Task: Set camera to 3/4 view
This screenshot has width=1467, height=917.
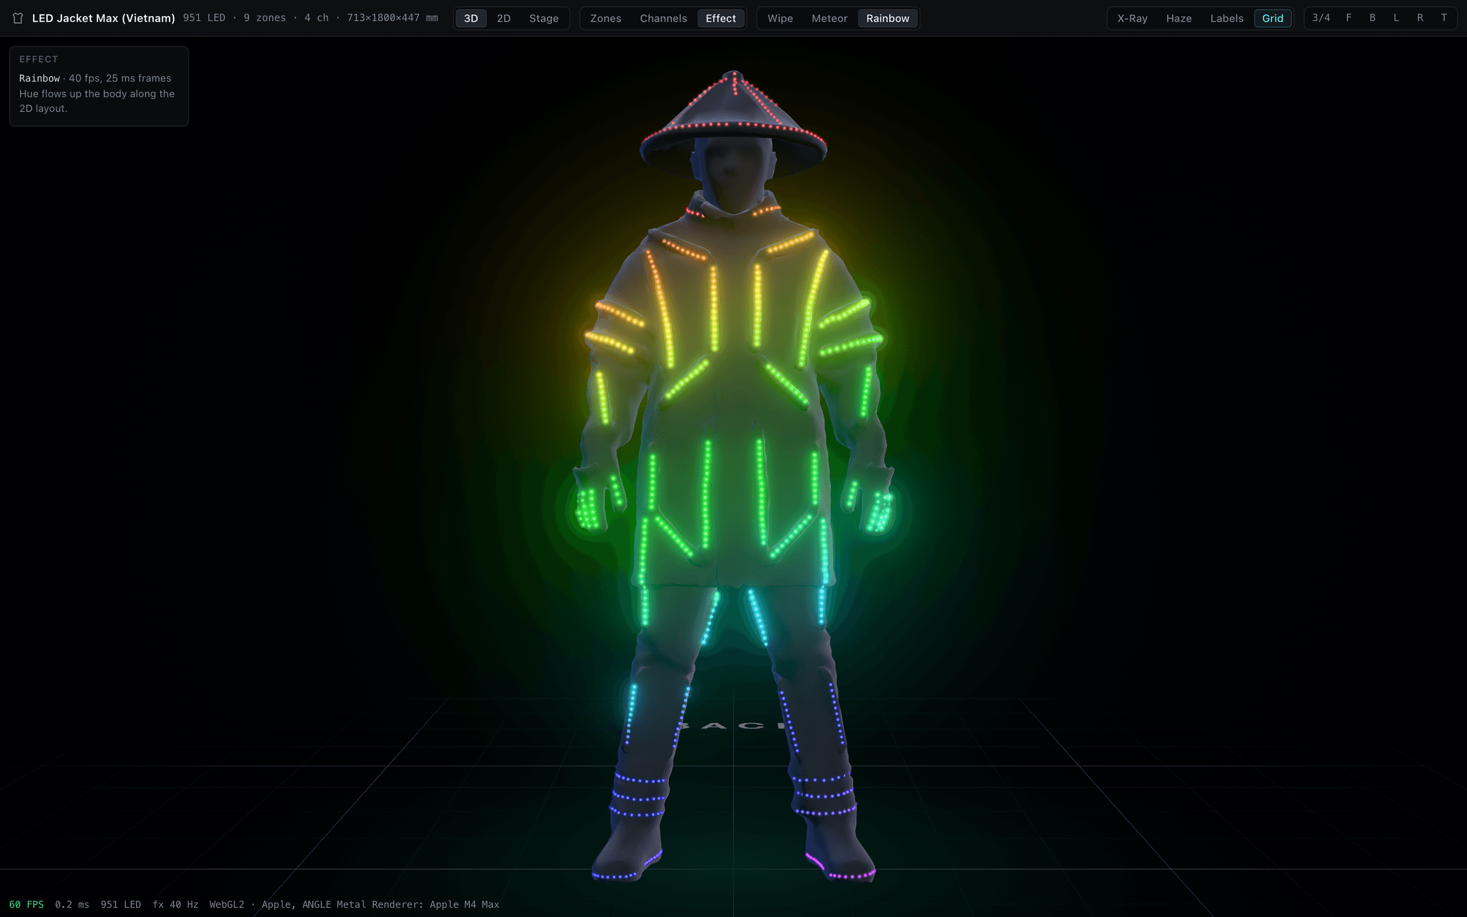Action: click(1321, 18)
